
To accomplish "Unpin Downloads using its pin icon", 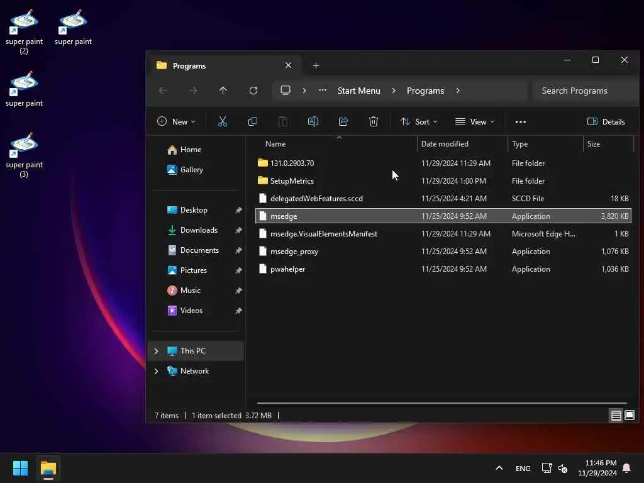I will [x=238, y=230].
